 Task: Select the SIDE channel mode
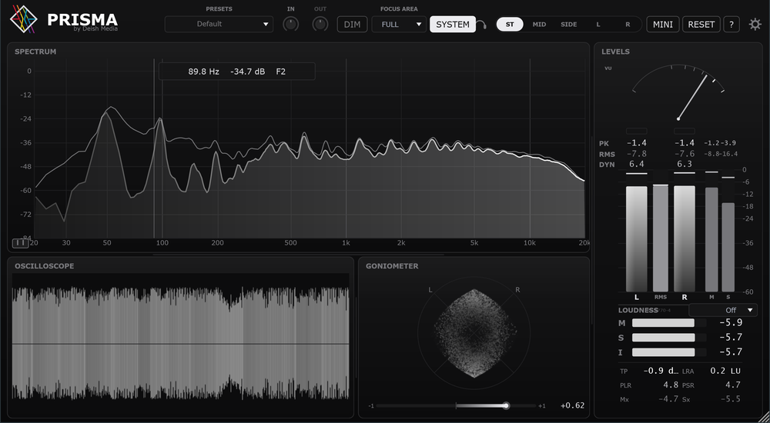point(569,24)
